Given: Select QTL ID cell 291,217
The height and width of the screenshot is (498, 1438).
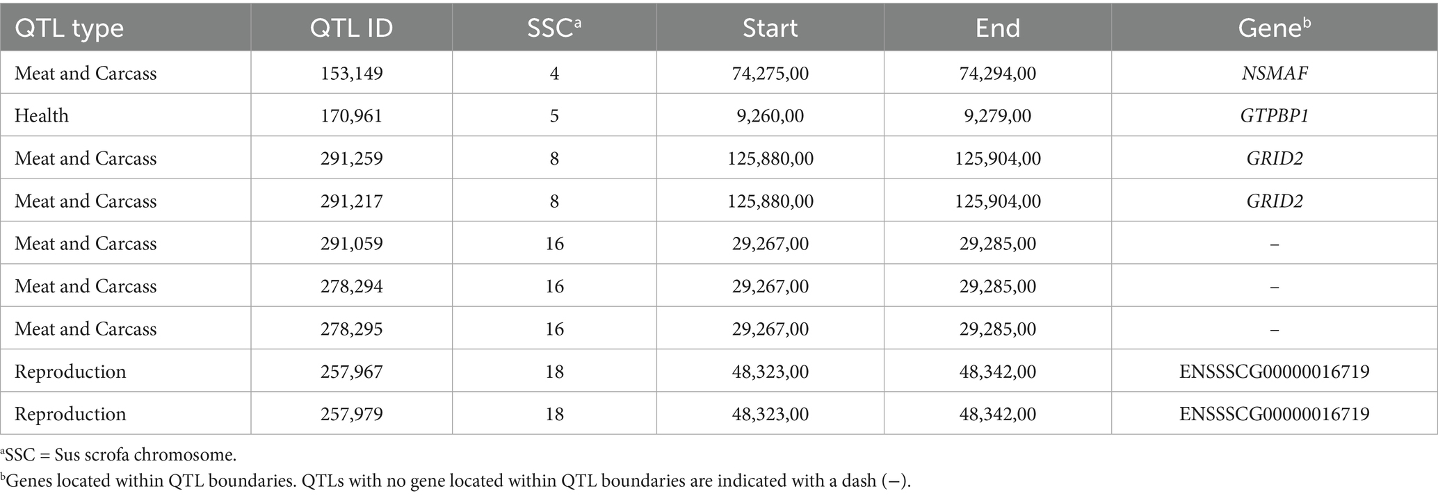Looking at the screenshot, I should (351, 201).
